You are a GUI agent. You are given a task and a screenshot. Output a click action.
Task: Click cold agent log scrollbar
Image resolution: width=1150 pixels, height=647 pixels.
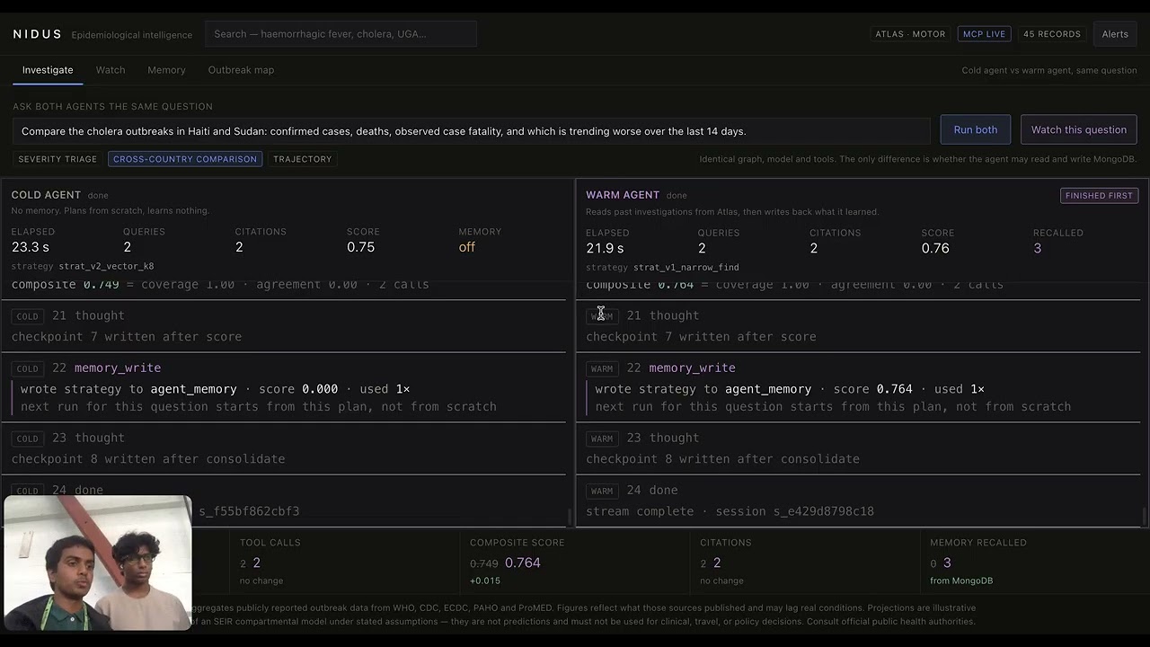tap(569, 517)
